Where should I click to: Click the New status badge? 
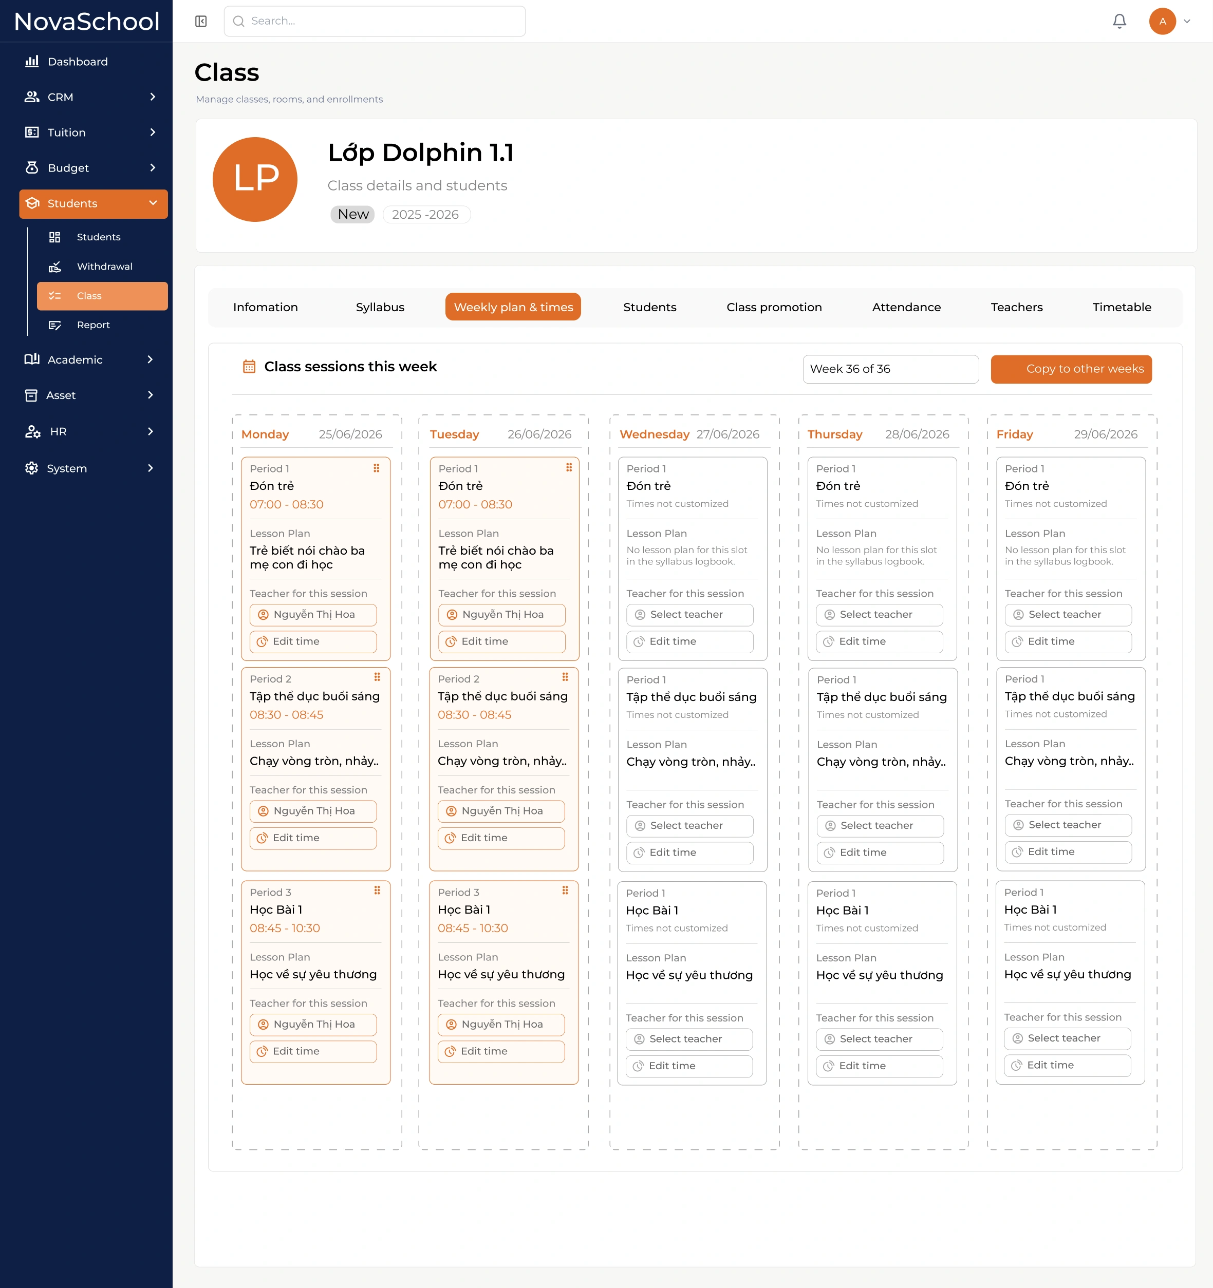352,215
